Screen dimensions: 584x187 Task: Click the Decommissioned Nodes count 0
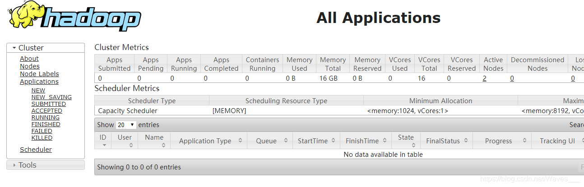512,78
